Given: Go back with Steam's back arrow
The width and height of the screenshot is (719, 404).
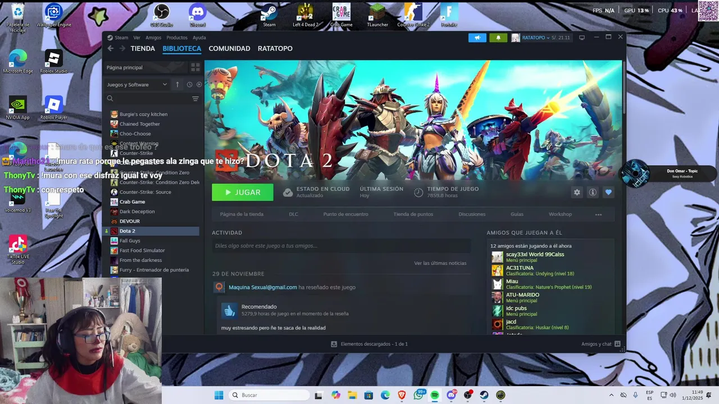Looking at the screenshot, I should 111,49.
